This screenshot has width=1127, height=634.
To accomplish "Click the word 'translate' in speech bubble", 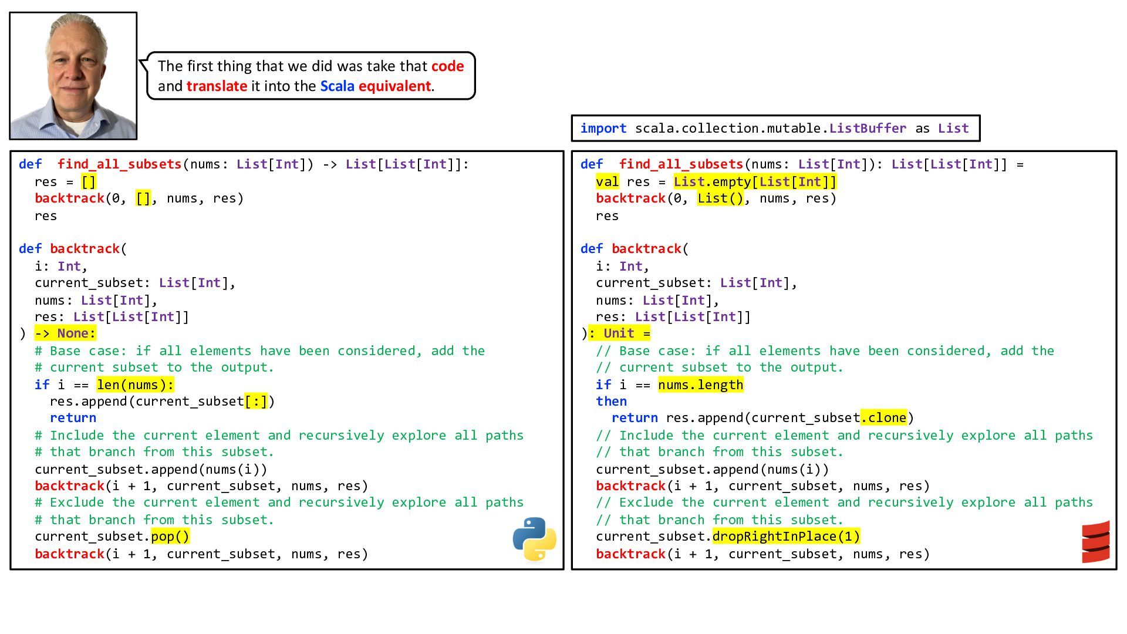I will coord(217,86).
